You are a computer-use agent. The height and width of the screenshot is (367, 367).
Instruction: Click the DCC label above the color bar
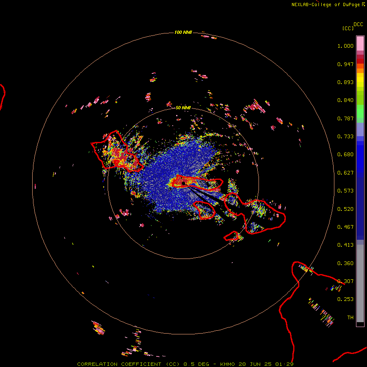pyautogui.click(x=358, y=24)
